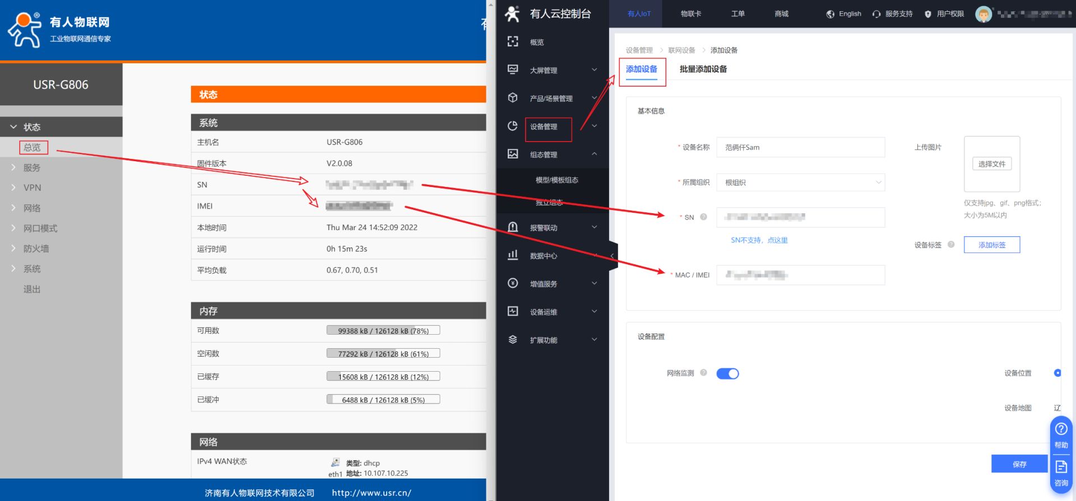This screenshot has height=501, width=1076.
Task: Click the 扩展功能 layers icon
Action: [x=512, y=340]
